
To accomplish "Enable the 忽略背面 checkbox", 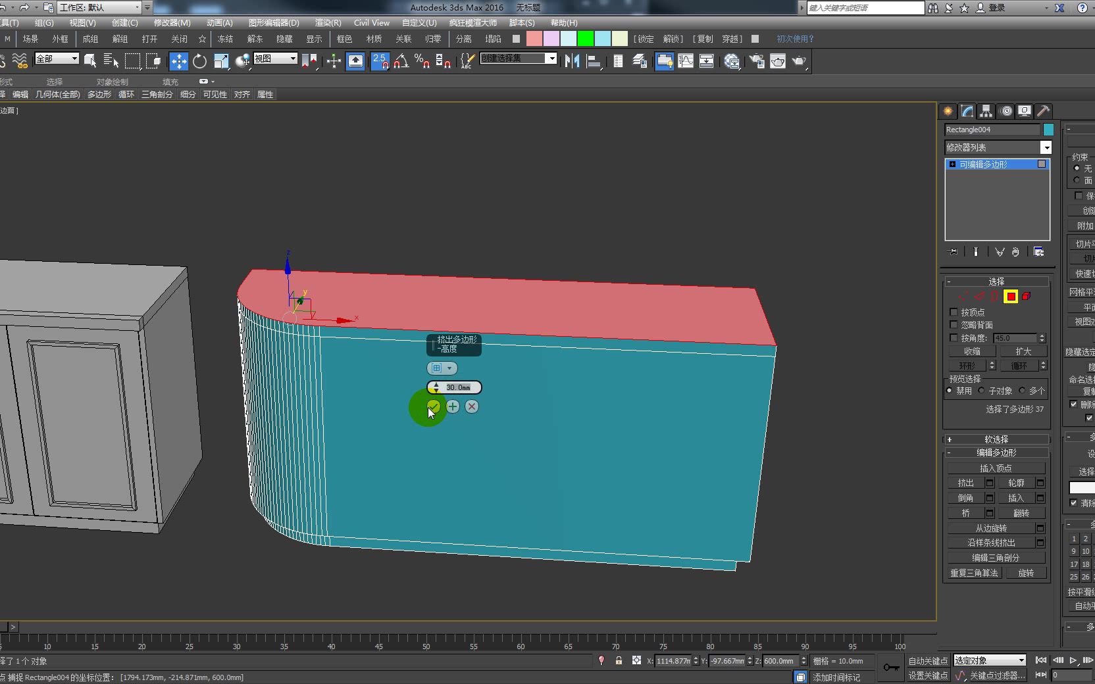I will (x=954, y=325).
